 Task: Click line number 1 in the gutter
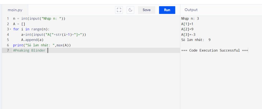point(8,18)
